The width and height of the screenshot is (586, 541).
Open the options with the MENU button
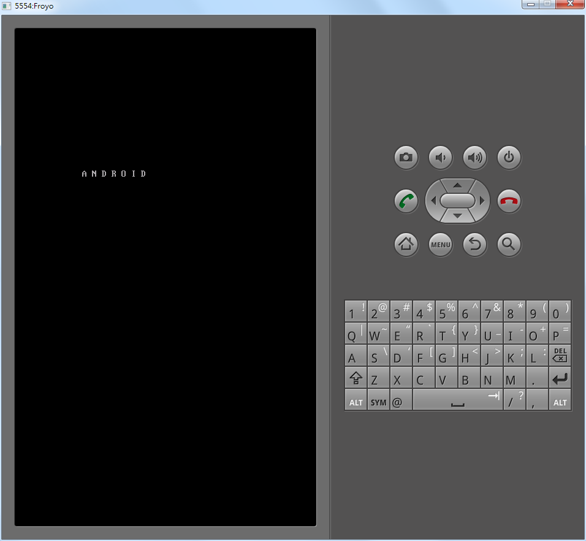click(x=440, y=245)
